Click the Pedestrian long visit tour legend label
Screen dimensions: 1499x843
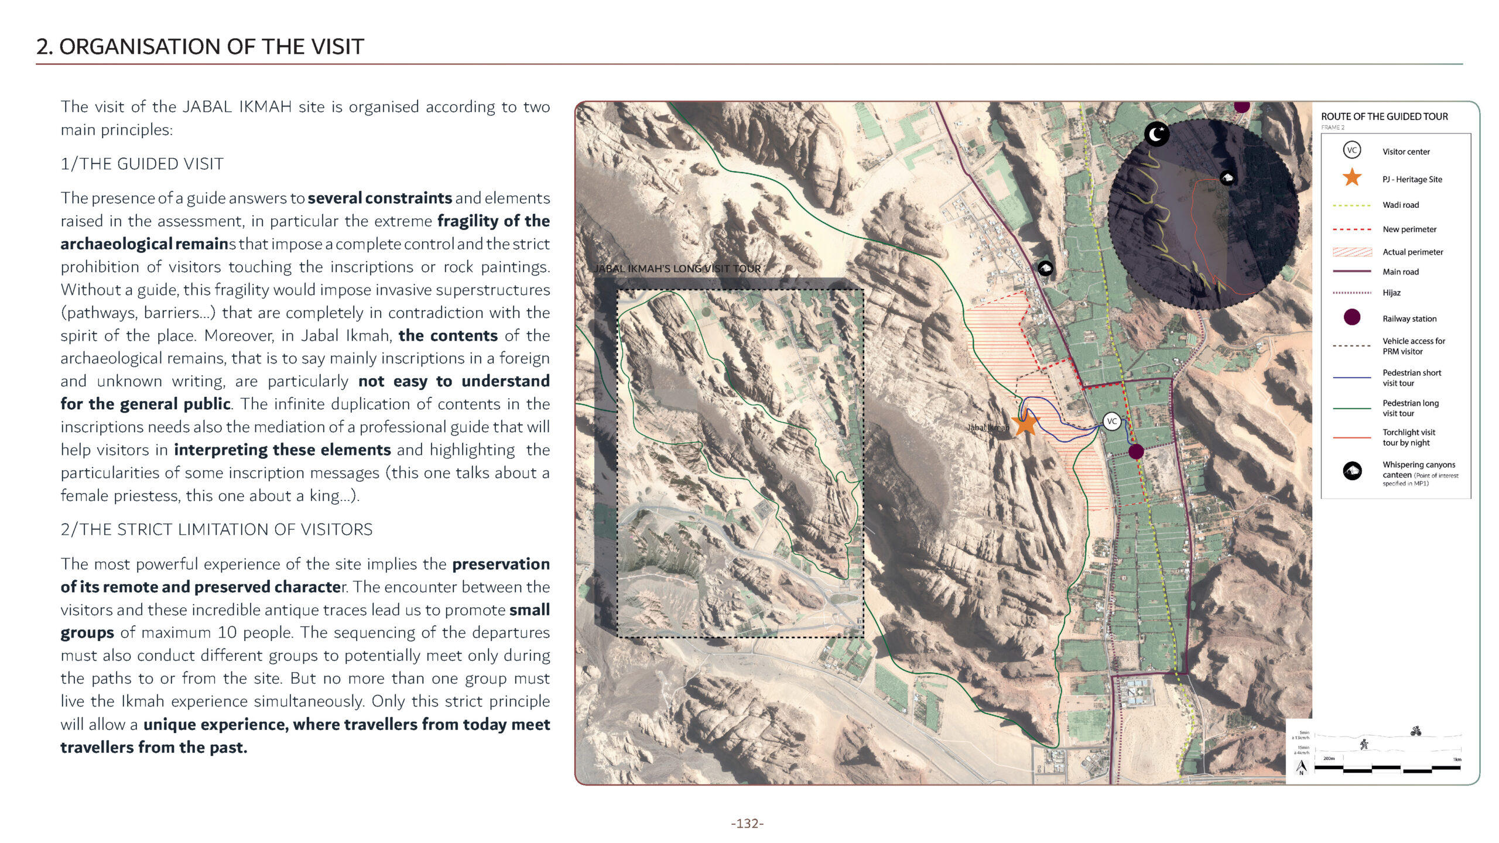[1410, 408]
